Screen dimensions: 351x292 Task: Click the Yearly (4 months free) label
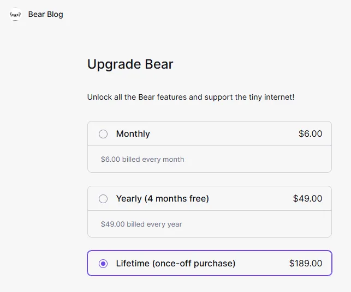coord(162,199)
